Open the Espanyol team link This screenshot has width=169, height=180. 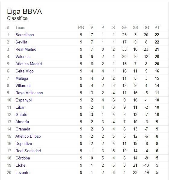24,100
